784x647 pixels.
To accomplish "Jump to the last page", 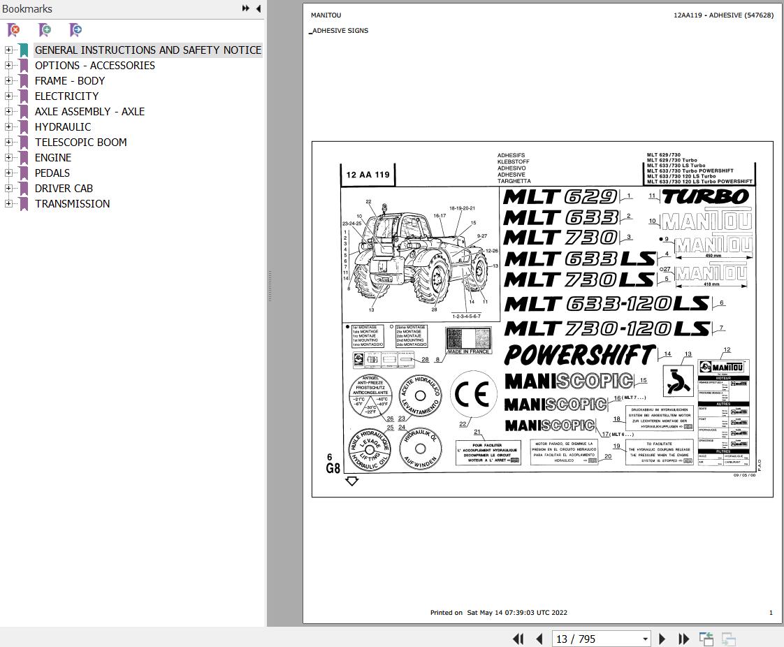I will (x=683, y=639).
